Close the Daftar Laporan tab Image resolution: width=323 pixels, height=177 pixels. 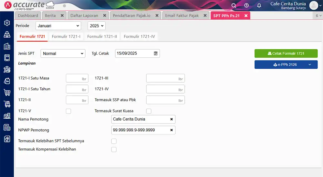tap(104, 15)
